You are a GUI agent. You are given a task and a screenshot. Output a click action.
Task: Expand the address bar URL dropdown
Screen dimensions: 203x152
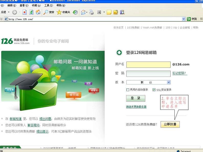tap(184, 19)
